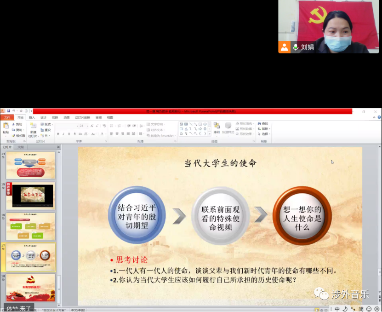Click the Save icon in quick access toolbar
This screenshot has height=312, width=382.
(x=9, y=111)
